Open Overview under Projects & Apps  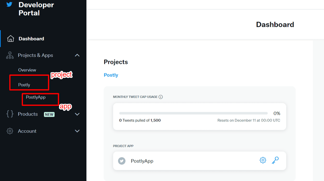[27, 70]
